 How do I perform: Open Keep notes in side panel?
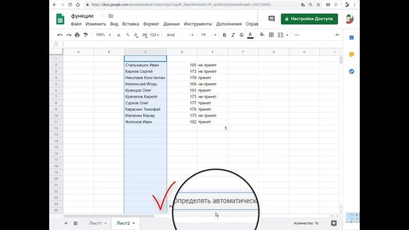tap(351, 54)
